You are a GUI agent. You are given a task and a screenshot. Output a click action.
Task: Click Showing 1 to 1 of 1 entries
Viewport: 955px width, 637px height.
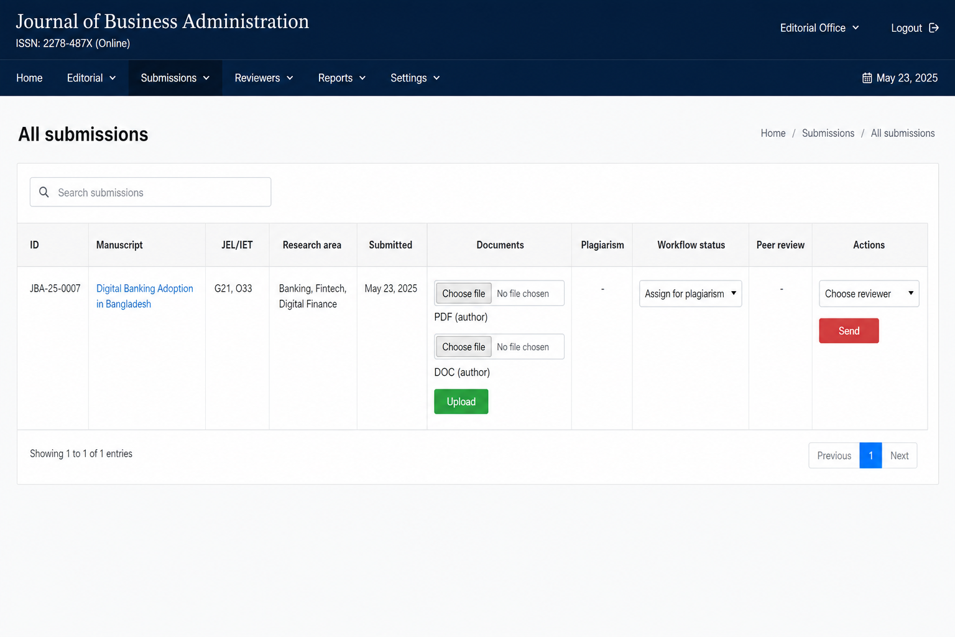(81, 453)
